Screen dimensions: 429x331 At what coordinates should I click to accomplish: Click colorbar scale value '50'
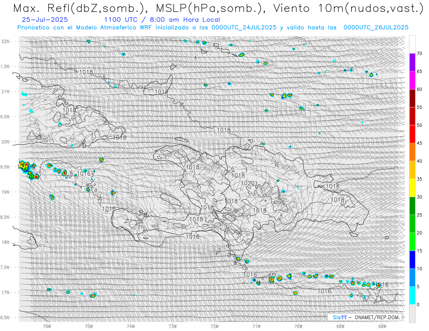click(419, 125)
